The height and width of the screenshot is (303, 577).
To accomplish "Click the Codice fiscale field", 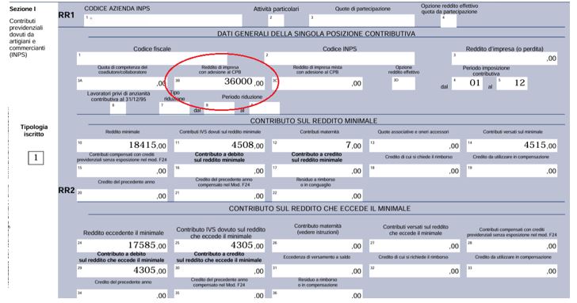I will pos(152,59).
